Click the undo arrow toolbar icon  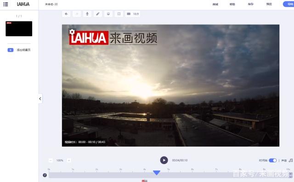[x=66, y=14]
